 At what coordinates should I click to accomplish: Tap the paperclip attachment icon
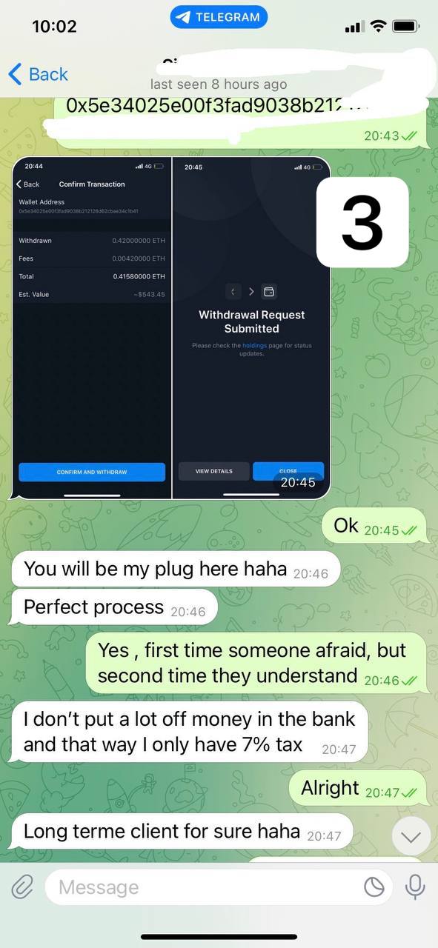point(22,887)
